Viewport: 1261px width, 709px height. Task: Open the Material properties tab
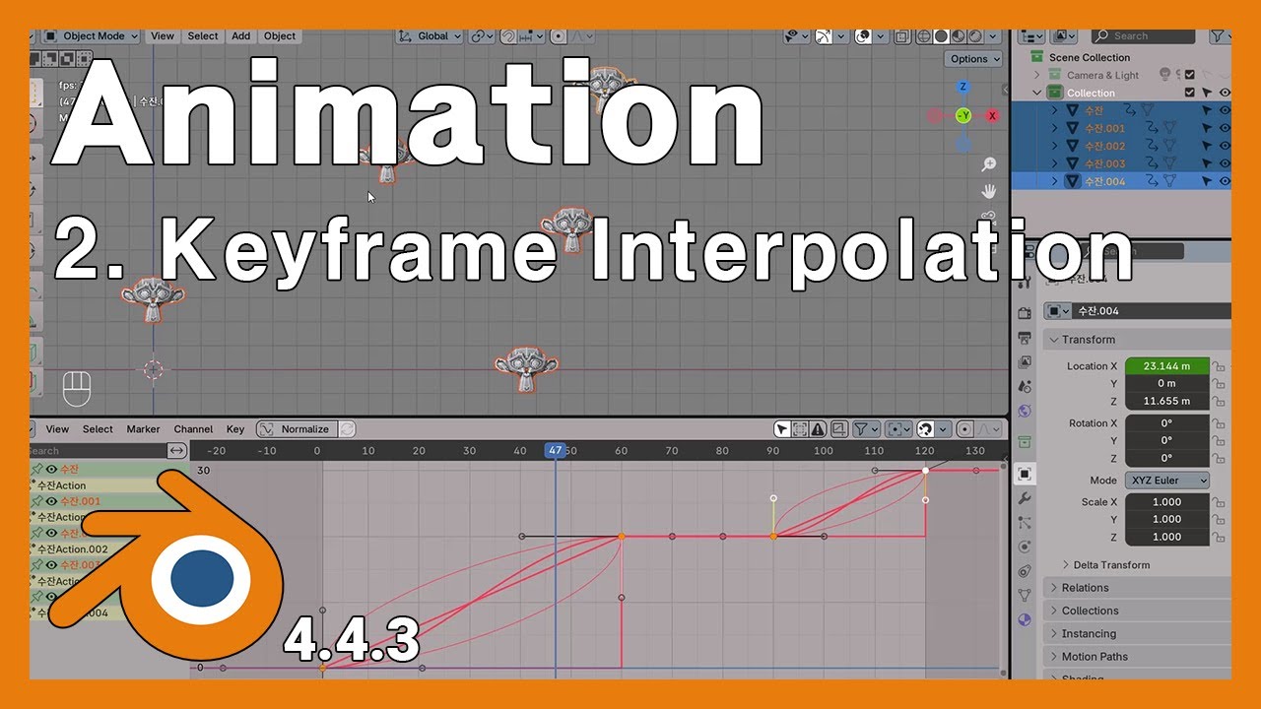(1025, 619)
